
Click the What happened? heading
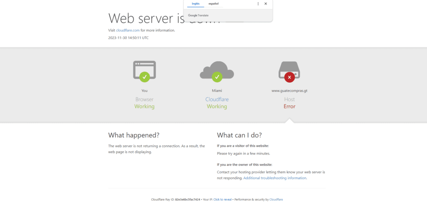click(x=133, y=135)
